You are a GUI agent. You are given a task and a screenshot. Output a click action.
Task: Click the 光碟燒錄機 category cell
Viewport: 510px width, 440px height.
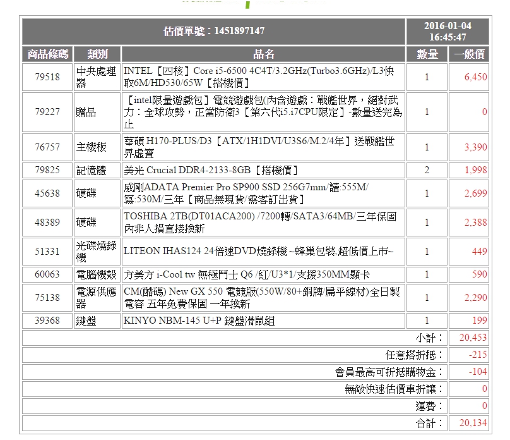click(x=97, y=252)
